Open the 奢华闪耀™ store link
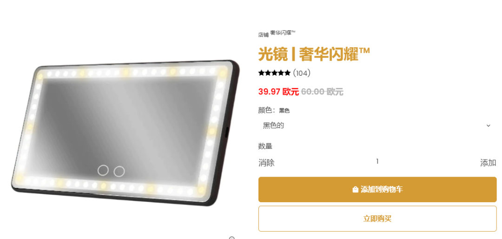Screen dimensions: 502x239 coord(283,33)
